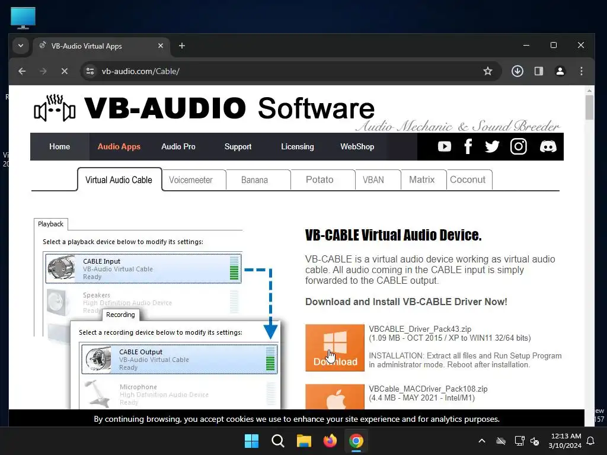607x455 pixels.
Task: Open the Twitter social icon
Action: (492, 147)
